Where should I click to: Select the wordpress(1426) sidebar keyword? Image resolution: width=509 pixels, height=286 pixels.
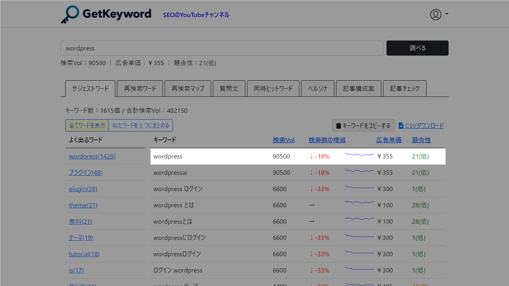pos(92,156)
